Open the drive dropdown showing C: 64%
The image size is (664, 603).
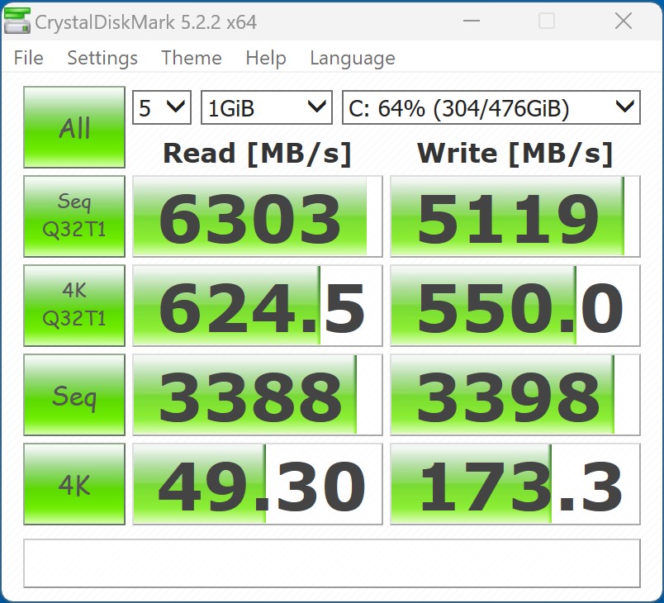(491, 107)
